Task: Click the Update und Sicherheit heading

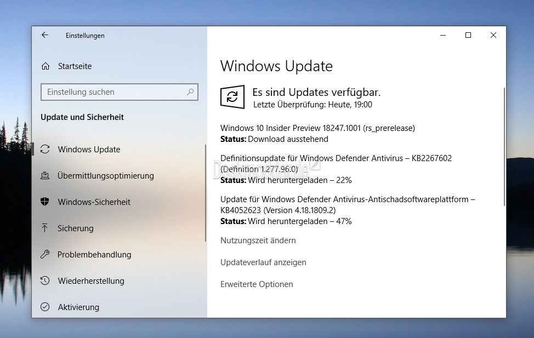Action: click(x=82, y=117)
